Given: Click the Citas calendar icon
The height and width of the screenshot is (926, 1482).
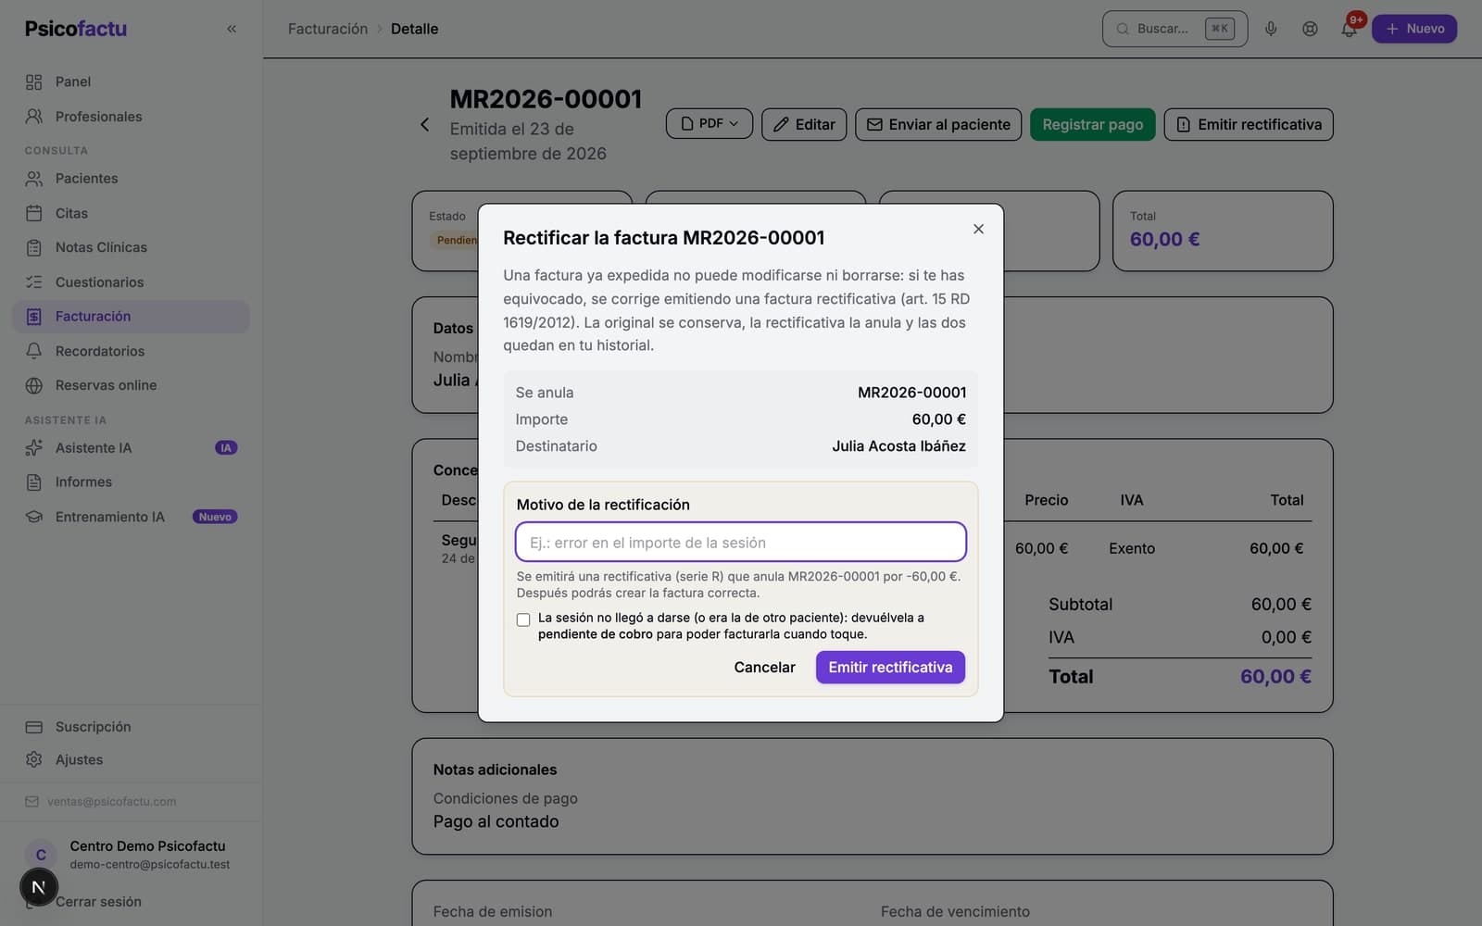Looking at the screenshot, I should pyautogui.click(x=34, y=213).
